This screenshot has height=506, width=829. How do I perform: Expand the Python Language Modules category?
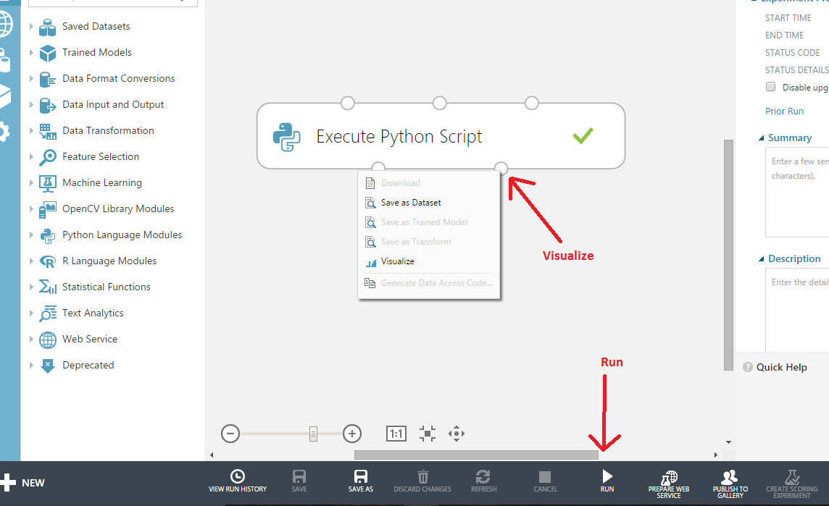click(30, 235)
